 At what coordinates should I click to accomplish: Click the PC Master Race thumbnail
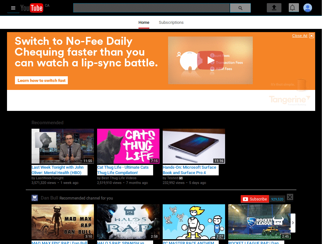point(194,222)
